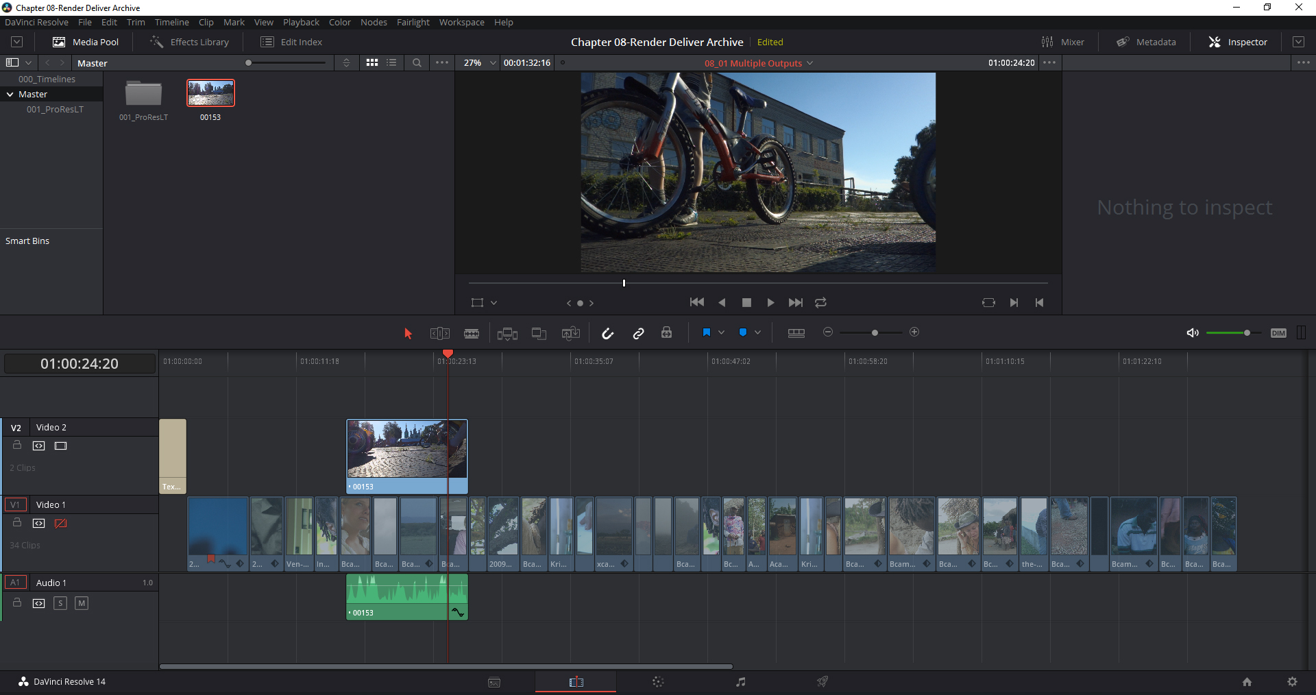
Task: Select the Blade edit mode tool
Action: click(472, 333)
